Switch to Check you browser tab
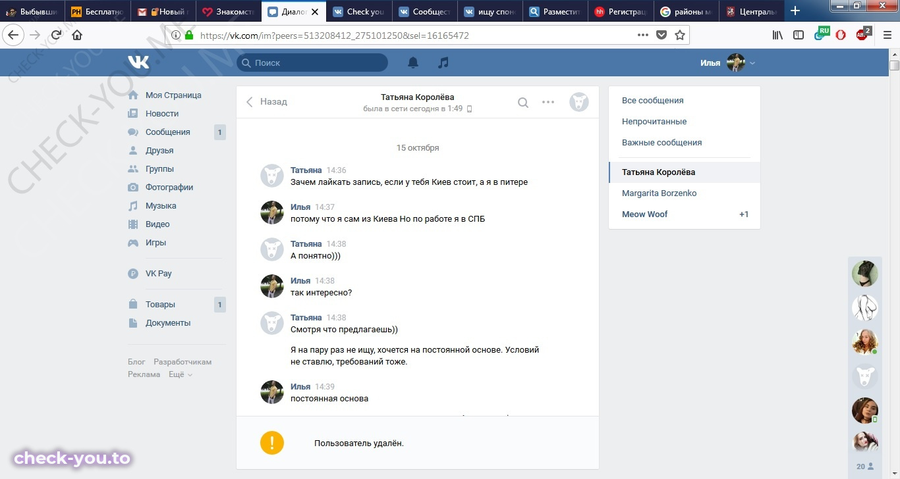900x479 pixels. [x=359, y=11]
